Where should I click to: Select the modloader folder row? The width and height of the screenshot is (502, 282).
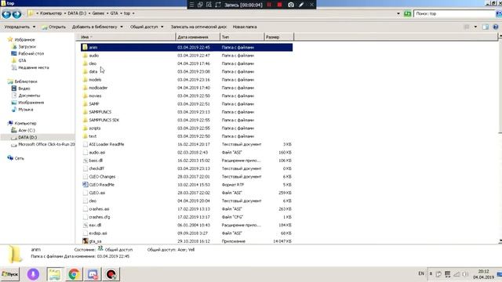[x=187, y=88]
